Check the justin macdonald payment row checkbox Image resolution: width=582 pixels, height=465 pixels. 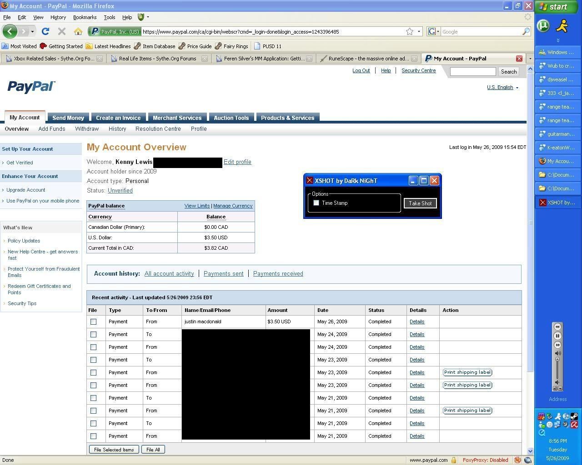click(94, 322)
